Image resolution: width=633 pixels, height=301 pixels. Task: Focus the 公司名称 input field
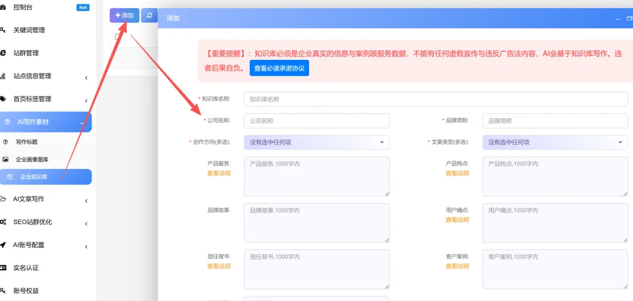coord(316,120)
